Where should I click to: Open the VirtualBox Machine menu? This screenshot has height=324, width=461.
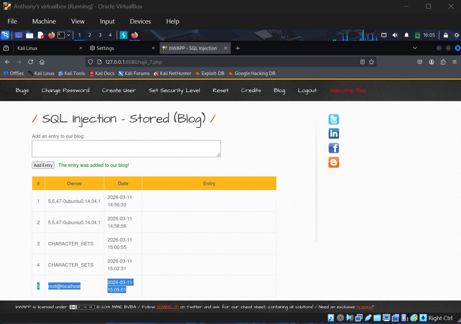tap(44, 21)
